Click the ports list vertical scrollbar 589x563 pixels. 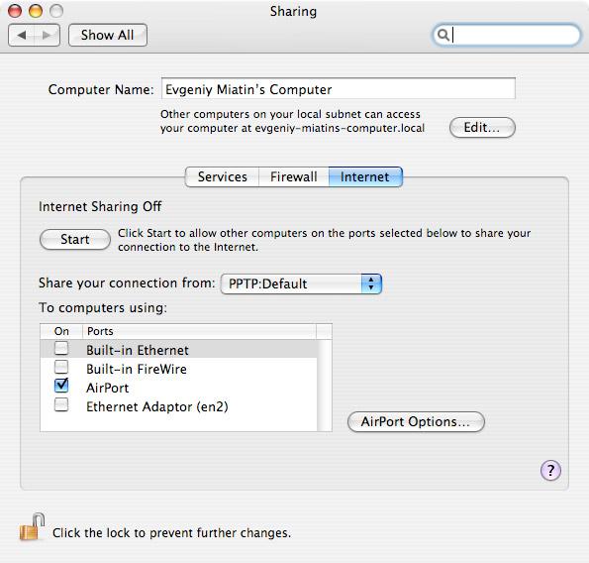pyautogui.click(x=324, y=386)
